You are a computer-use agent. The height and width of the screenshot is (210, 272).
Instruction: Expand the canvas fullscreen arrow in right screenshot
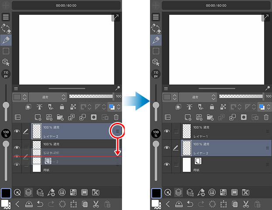tap(266, 17)
